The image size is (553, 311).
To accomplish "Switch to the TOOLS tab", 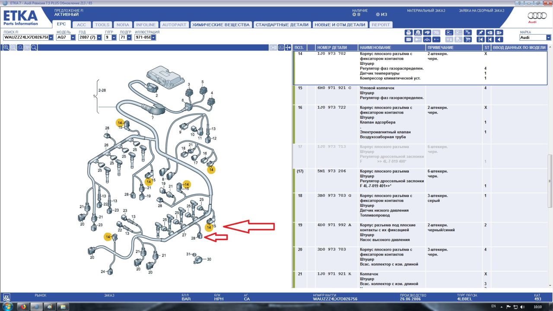I will point(102,25).
